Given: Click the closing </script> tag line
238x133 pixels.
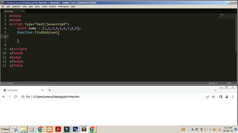Looking at the screenshot, I should 18,49.
